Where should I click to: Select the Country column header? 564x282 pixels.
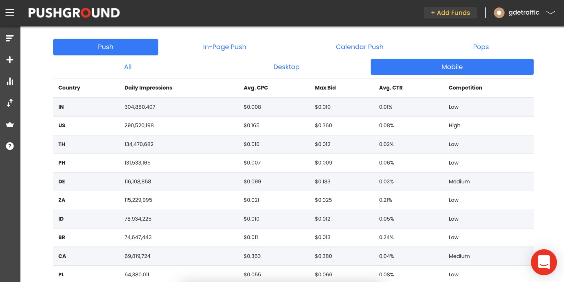click(69, 88)
